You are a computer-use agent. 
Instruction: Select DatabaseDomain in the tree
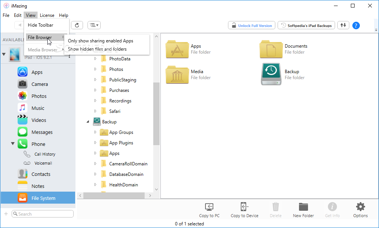(126, 174)
